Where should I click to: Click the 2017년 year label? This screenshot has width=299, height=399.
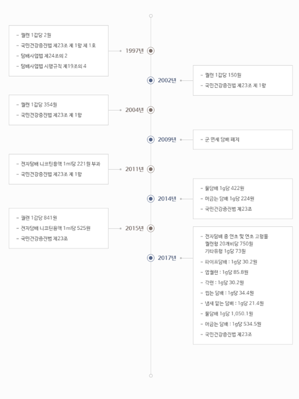pyautogui.click(x=167, y=258)
